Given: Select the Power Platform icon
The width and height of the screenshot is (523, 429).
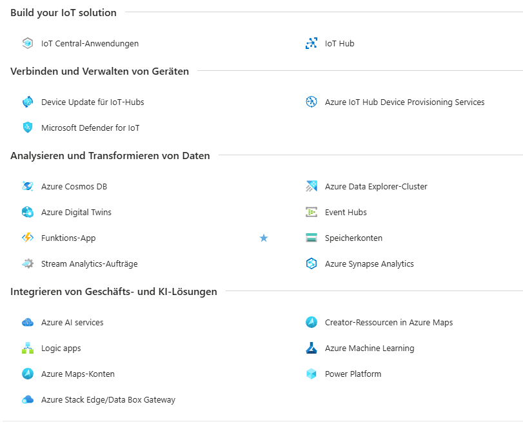Looking at the screenshot, I should tap(311, 374).
